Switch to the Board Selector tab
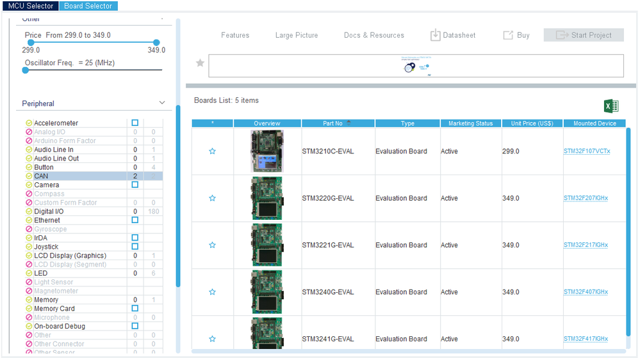 point(88,6)
